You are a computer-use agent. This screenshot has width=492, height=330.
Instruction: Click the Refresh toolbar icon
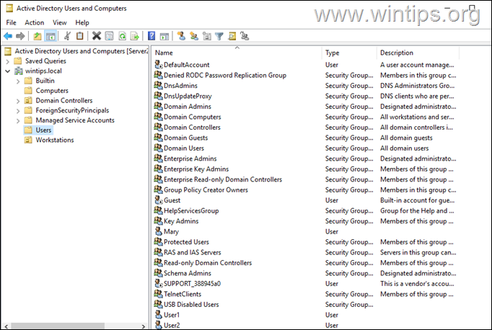123,35
